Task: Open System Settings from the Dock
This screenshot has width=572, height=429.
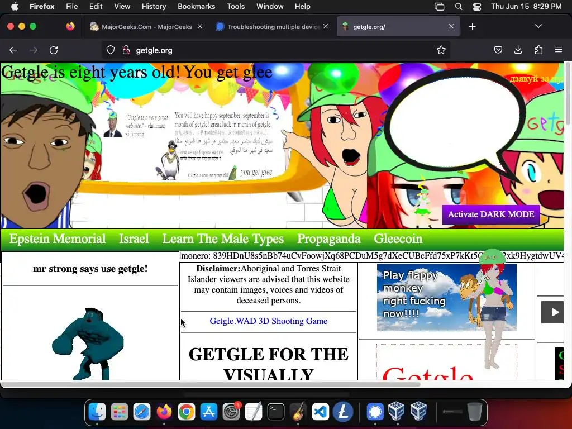Action: tap(231, 412)
